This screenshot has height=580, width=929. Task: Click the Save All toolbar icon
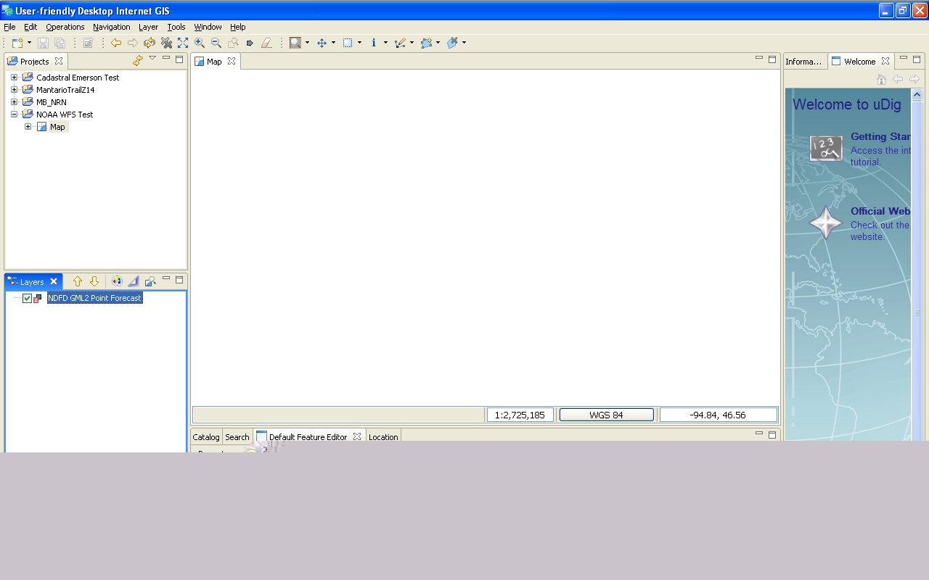pyautogui.click(x=60, y=43)
